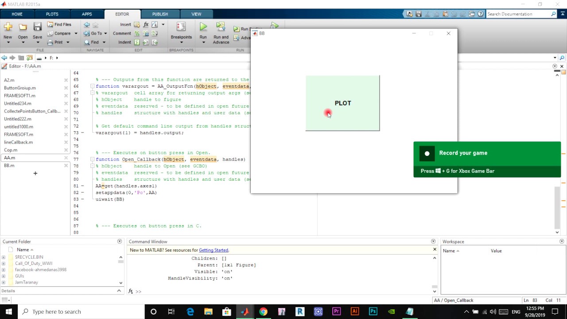Close Cop.m with its X

[66, 150]
